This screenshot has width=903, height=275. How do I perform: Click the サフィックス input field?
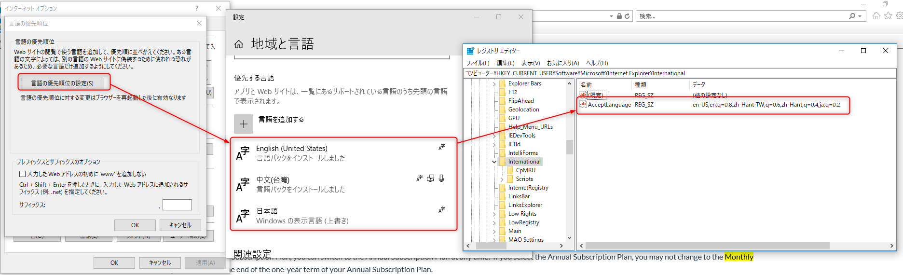pyautogui.click(x=177, y=205)
